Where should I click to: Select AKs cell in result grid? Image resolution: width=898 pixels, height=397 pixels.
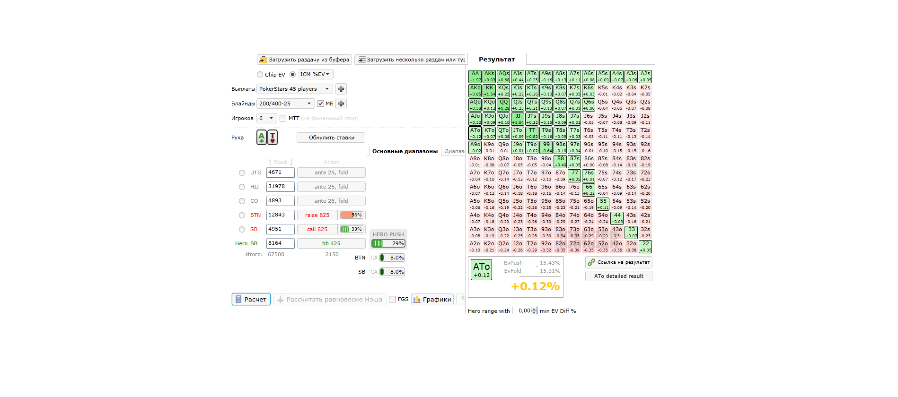click(489, 77)
